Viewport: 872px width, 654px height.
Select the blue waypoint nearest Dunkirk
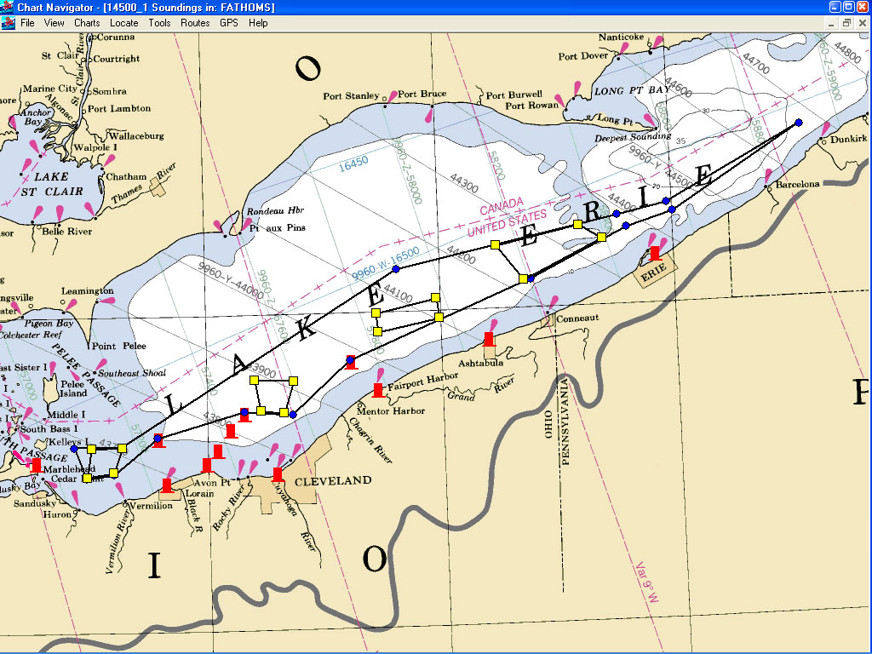click(799, 123)
